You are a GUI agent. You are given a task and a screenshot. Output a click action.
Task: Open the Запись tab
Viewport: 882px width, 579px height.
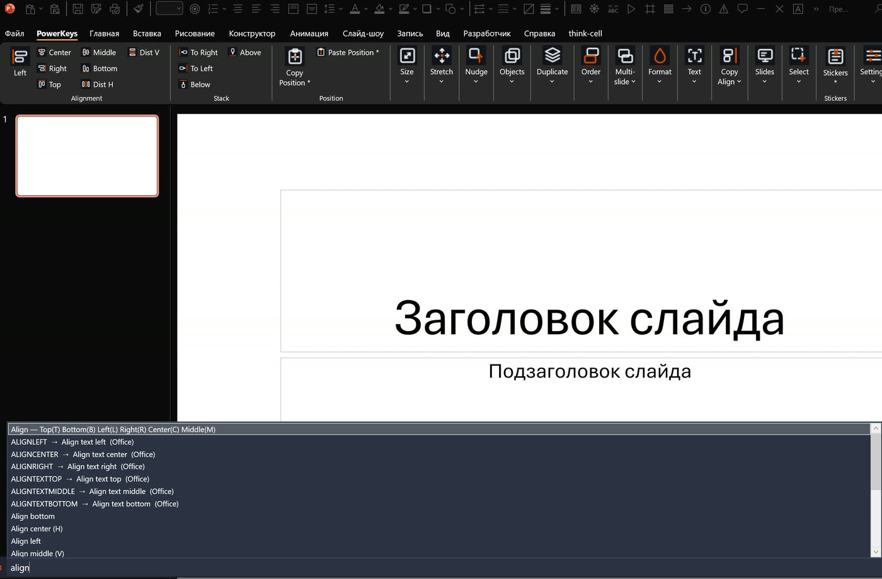click(409, 33)
